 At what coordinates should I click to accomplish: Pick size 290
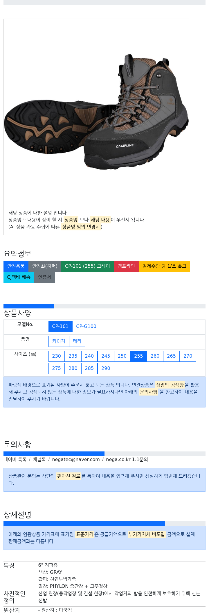click(106, 368)
